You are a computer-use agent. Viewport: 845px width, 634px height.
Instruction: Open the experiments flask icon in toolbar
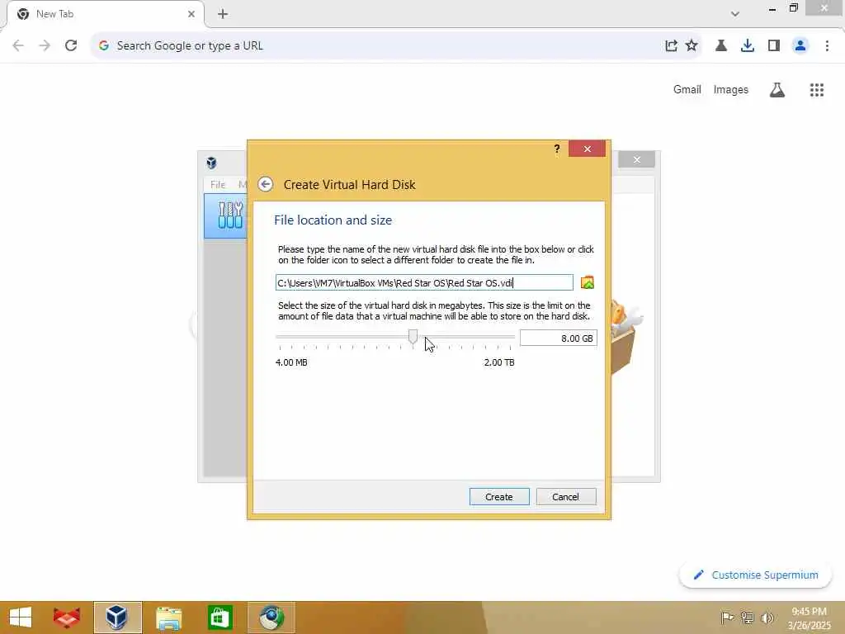721,45
